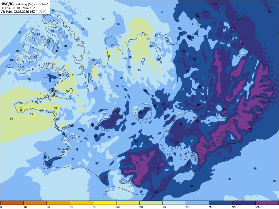The width and height of the screenshot is (279, 209).
Task: Click the init time line 'IT: Fös. 30. 01. 2026 18Z'
Action: coord(18,8)
